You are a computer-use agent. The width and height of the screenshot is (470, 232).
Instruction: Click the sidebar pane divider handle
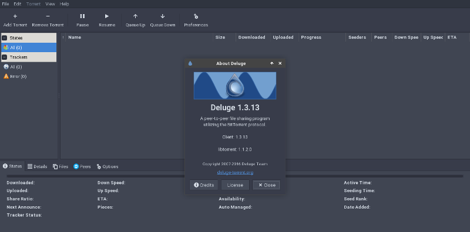pyautogui.click(x=59, y=95)
